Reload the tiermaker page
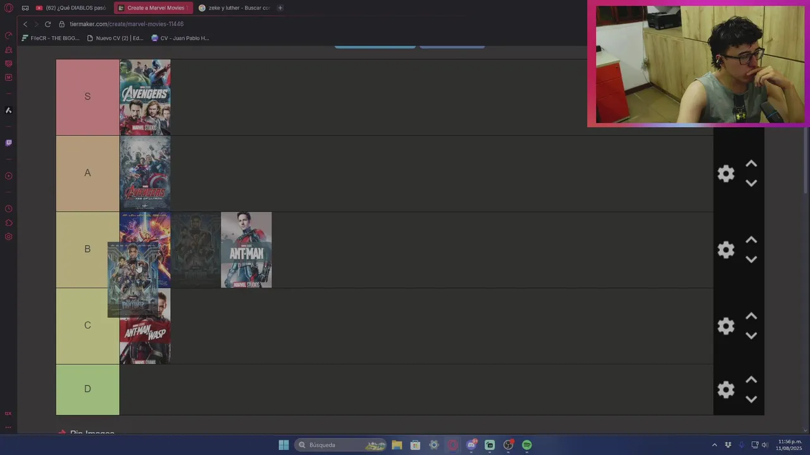The width and height of the screenshot is (810, 455). pyautogui.click(x=47, y=24)
